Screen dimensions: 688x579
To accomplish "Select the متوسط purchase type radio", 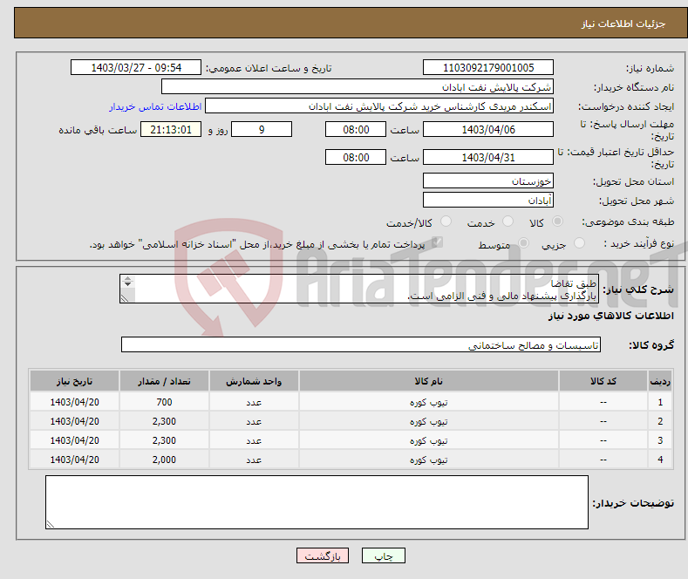I will (x=523, y=243).
